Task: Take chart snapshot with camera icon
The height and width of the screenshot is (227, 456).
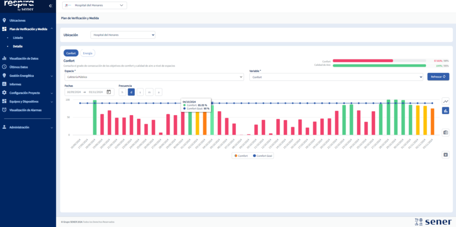Action: click(x=445, y=132)
